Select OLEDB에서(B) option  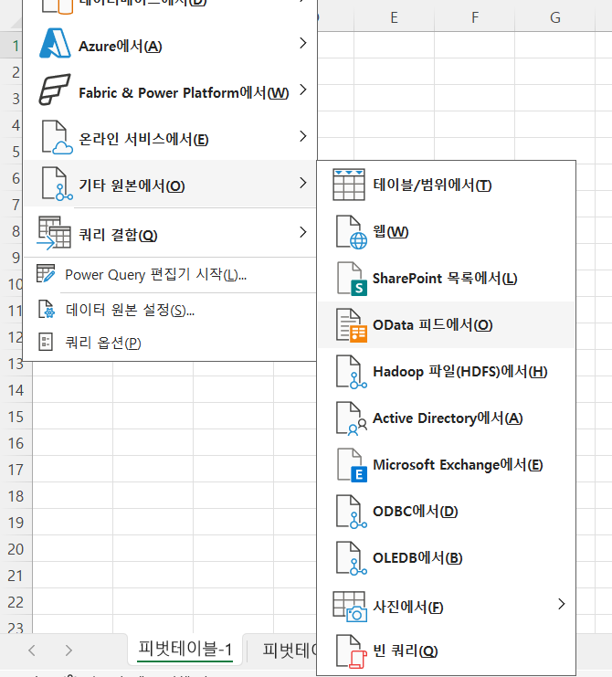click(447, 558)
